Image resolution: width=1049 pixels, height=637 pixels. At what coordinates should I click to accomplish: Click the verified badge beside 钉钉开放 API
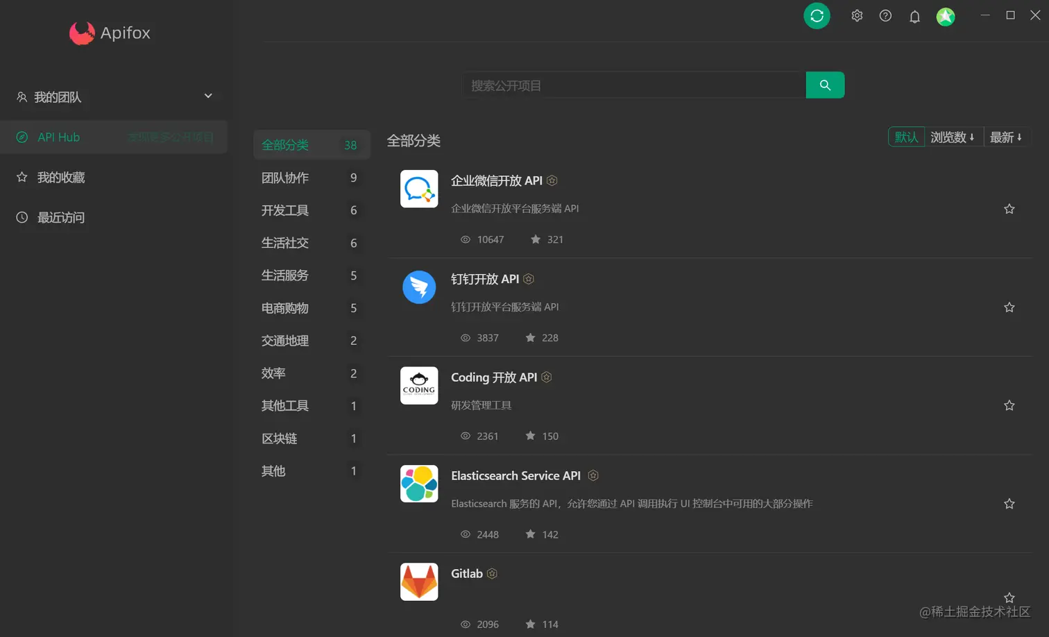(x=529, y=279)
